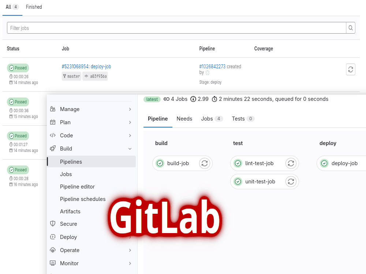Expand the Manage section chevron
Image resolution: width=366 pixels, height=274 pixels.
pos(130,109)
